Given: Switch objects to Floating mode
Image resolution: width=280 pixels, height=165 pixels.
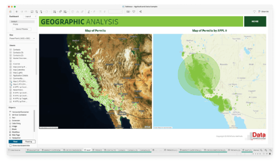Looking at the screenshot, I should 29,141.
